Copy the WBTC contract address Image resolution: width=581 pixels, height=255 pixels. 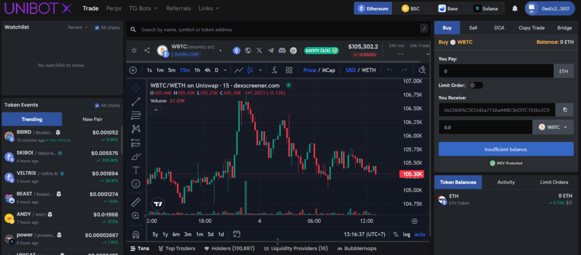(x=565, y=110)
